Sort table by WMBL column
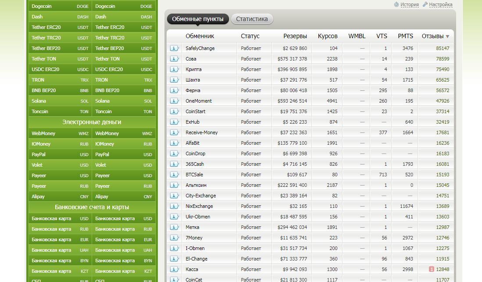 tap(357, 36)
